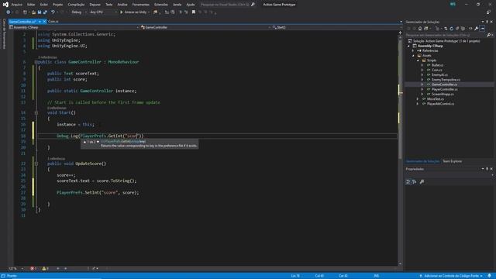Collapse the UpdateScore method outline toggle

[36, 164]
